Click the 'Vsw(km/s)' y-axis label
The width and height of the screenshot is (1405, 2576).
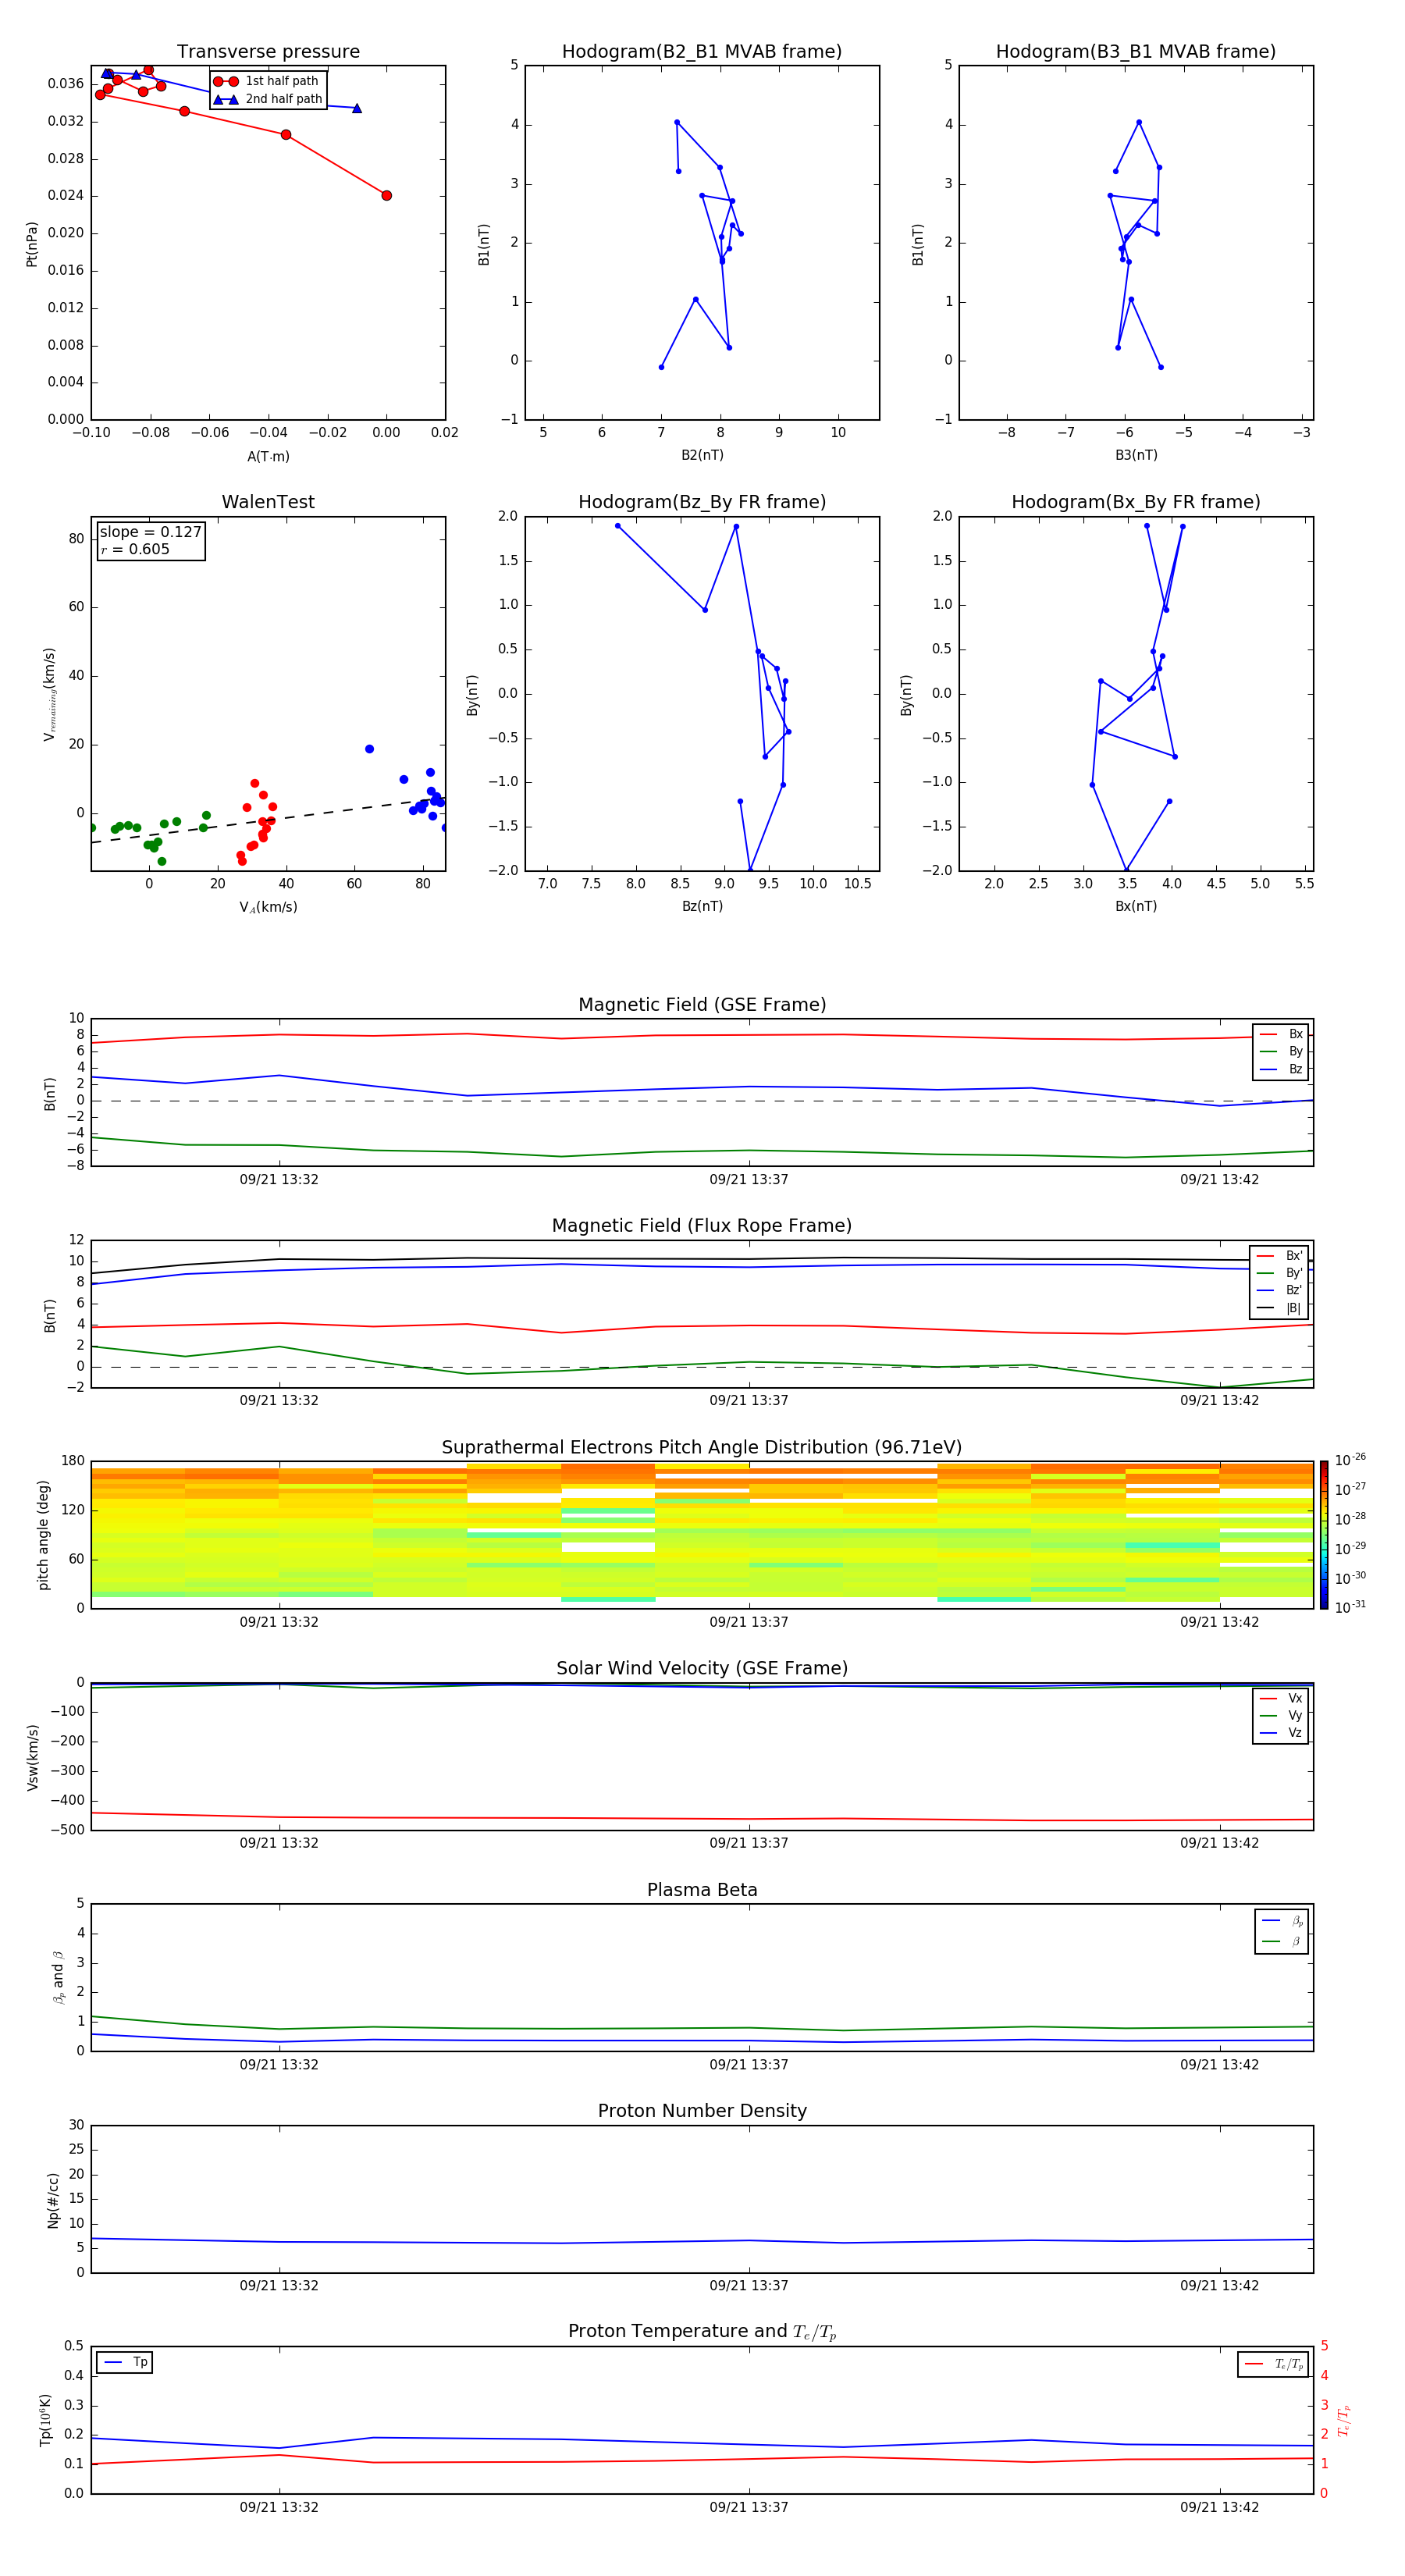coord(32,1757)
